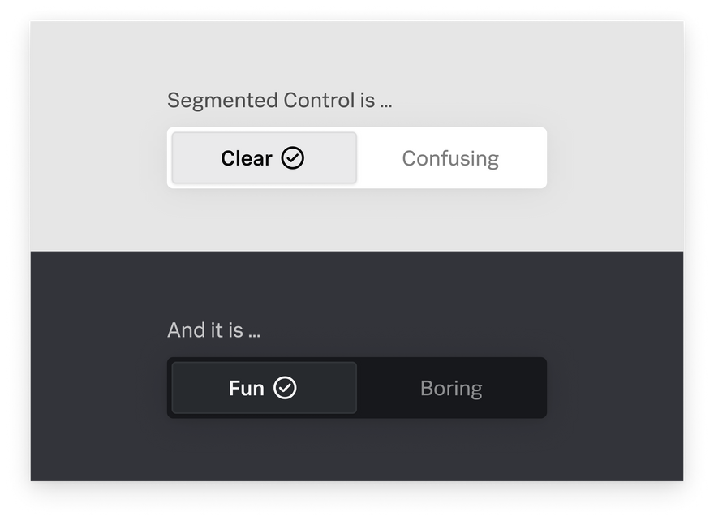
Task: Activate the selected Clear segment button
Action: point(265,158)
